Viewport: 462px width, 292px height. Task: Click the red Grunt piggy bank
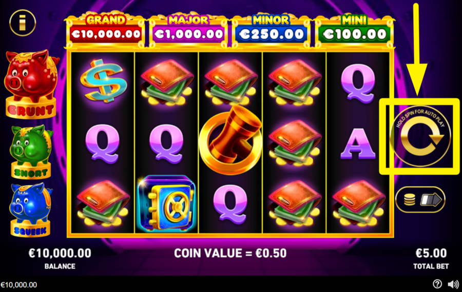(x=31, y=84)
